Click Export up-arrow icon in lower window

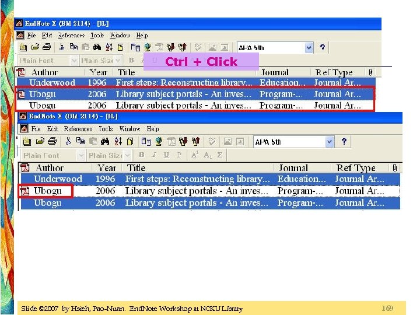tap(196, 141)
